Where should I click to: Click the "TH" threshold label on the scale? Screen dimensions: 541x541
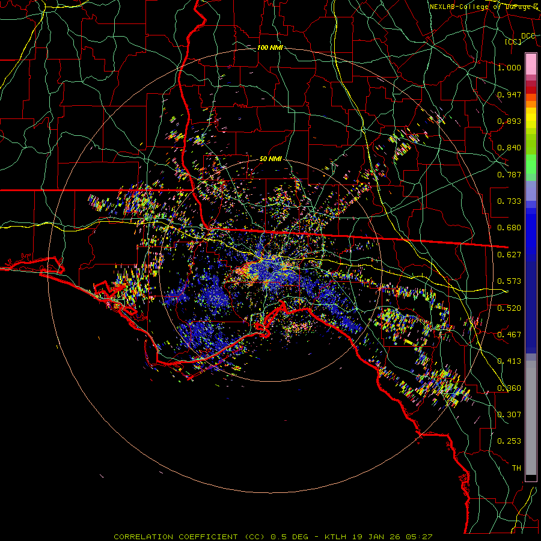click(516, 468)
